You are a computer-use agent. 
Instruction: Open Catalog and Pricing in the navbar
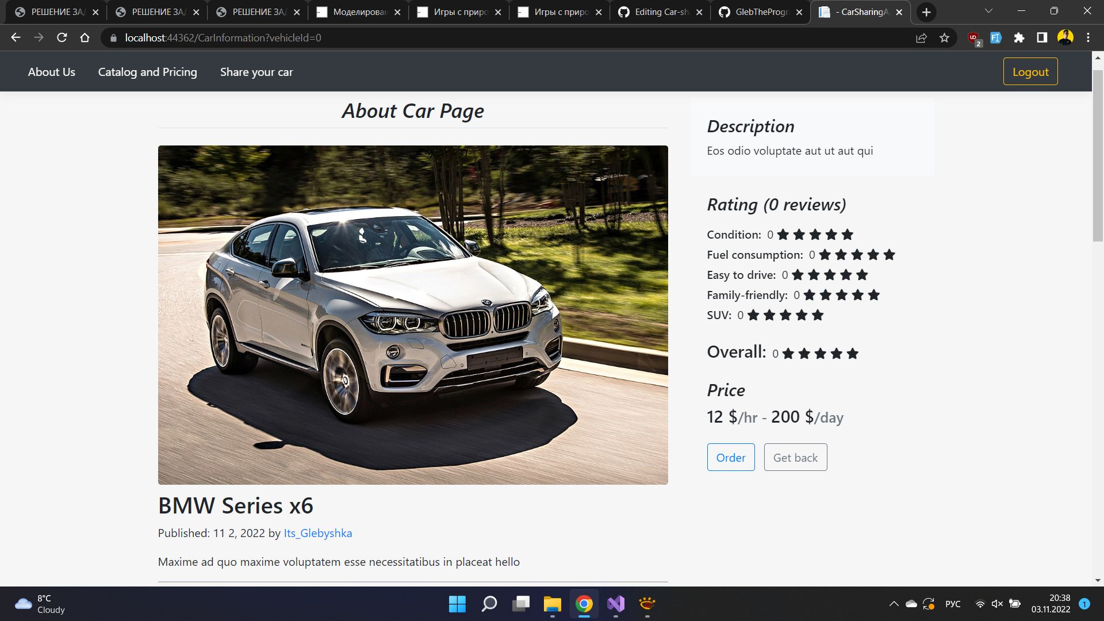click(x=147, y=72)
